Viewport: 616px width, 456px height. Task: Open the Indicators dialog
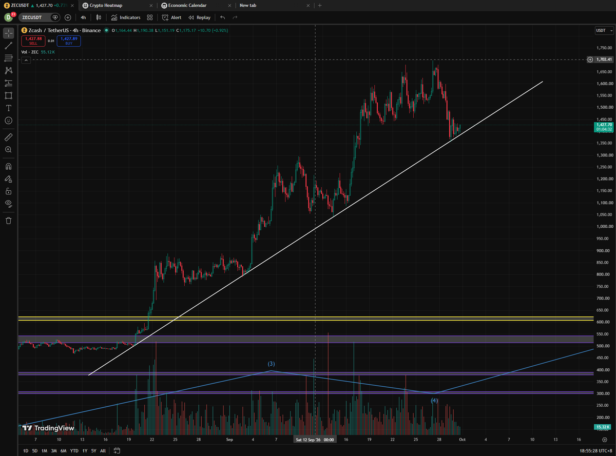126,17
